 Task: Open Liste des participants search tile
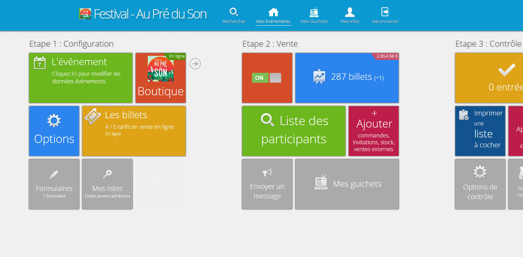[x=293, y=131]
